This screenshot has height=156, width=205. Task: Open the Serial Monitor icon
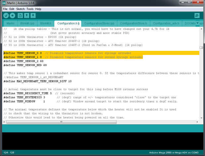pos(197,16)
